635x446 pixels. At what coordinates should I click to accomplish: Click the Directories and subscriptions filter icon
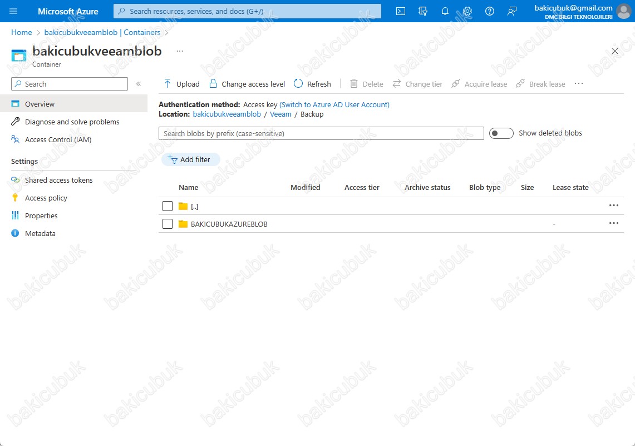423,11
